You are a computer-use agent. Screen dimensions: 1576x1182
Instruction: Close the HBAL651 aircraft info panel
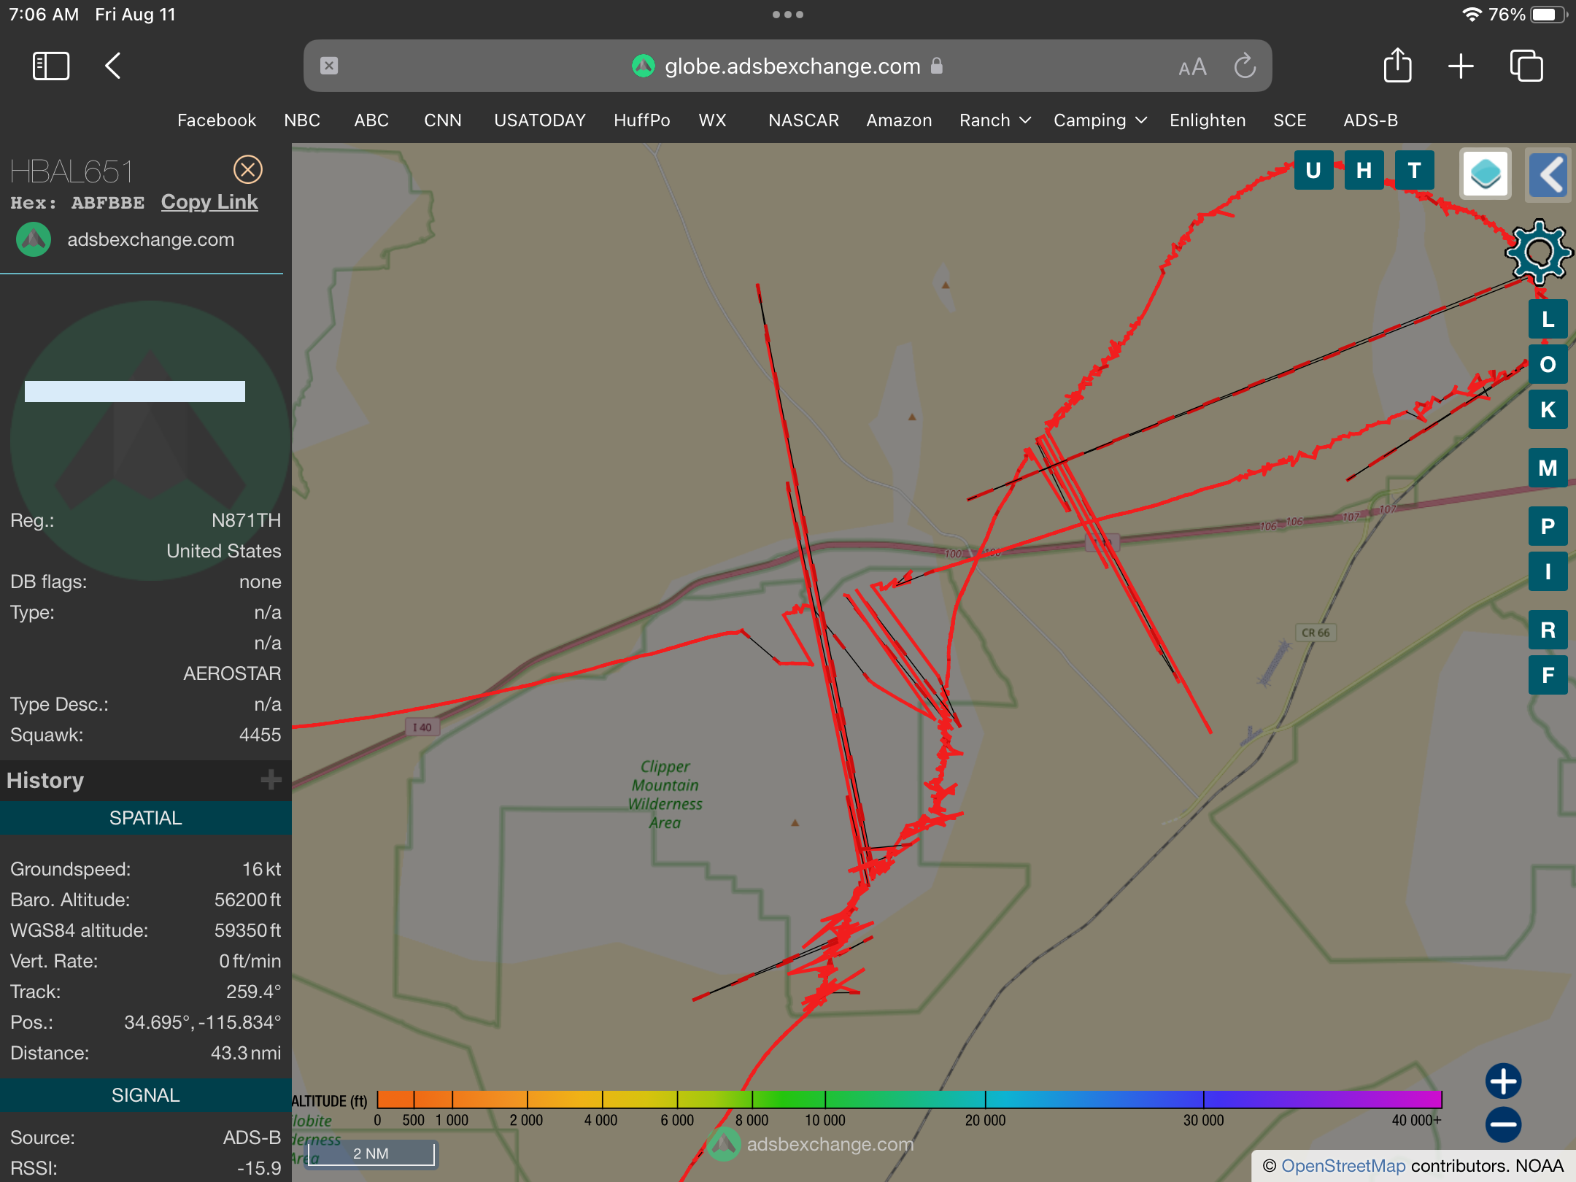pyautogui.click(x=248, y=170)
